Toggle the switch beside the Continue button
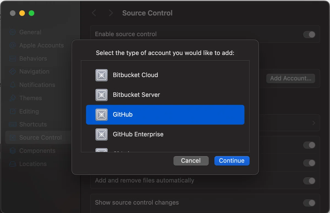The height and width of the screenshot is (213, 330). 309,163
